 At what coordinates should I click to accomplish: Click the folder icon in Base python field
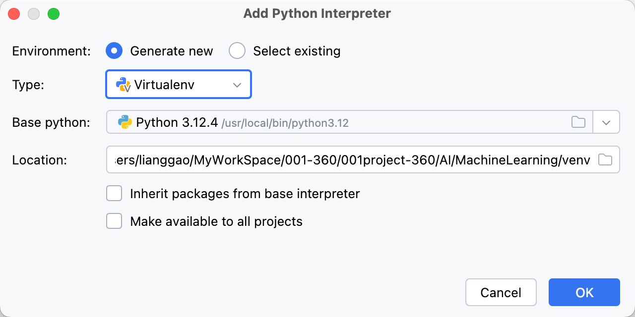pyautogui.click(x=578, y=122)
